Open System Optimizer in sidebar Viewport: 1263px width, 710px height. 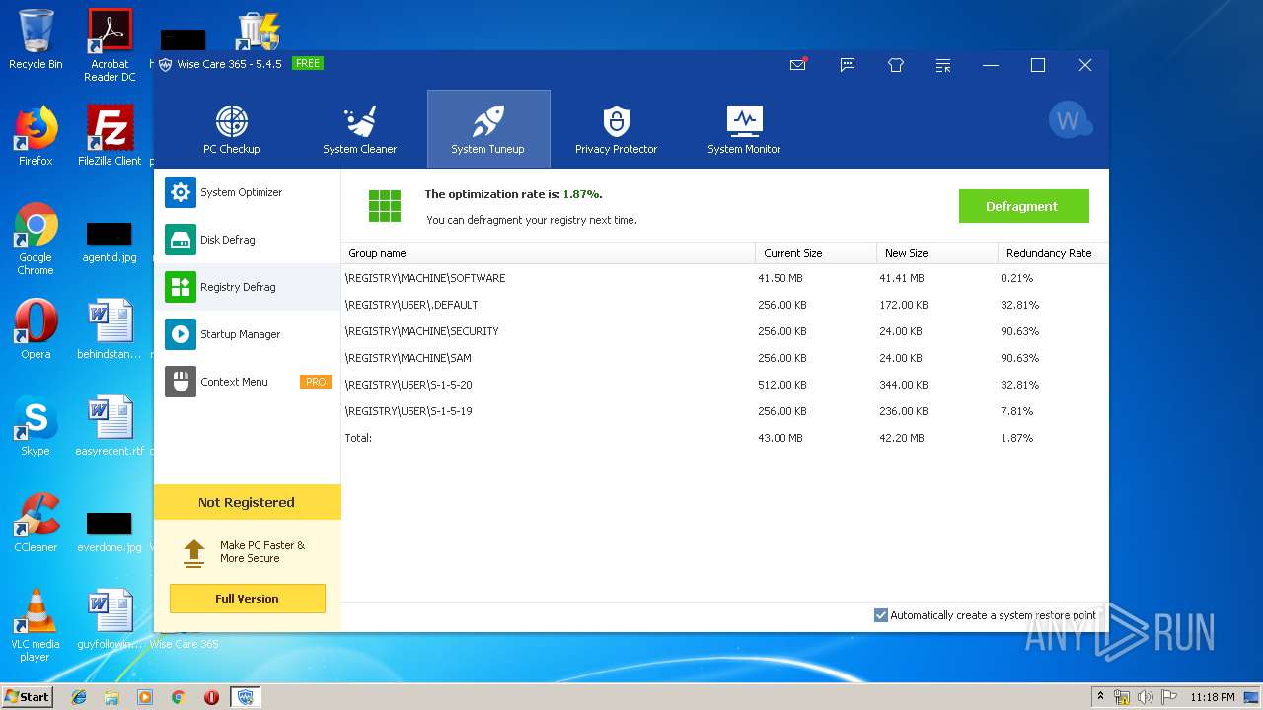click(x=248, y=192)
